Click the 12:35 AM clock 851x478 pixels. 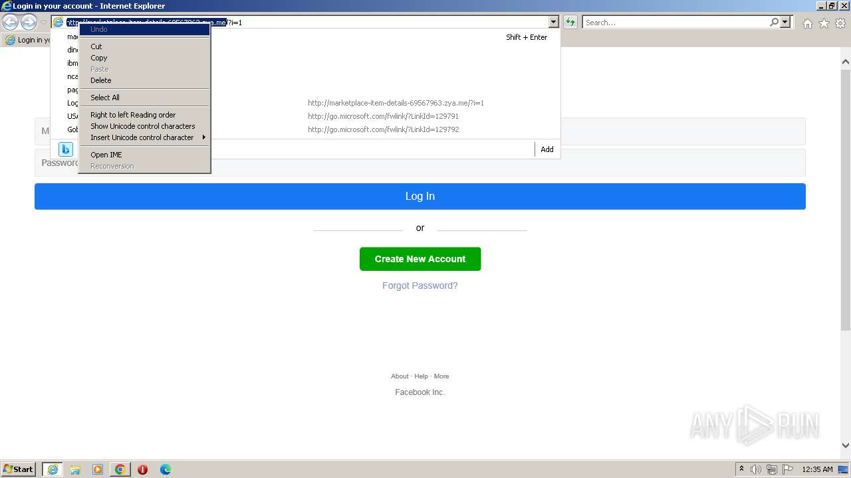pos(817,469)
